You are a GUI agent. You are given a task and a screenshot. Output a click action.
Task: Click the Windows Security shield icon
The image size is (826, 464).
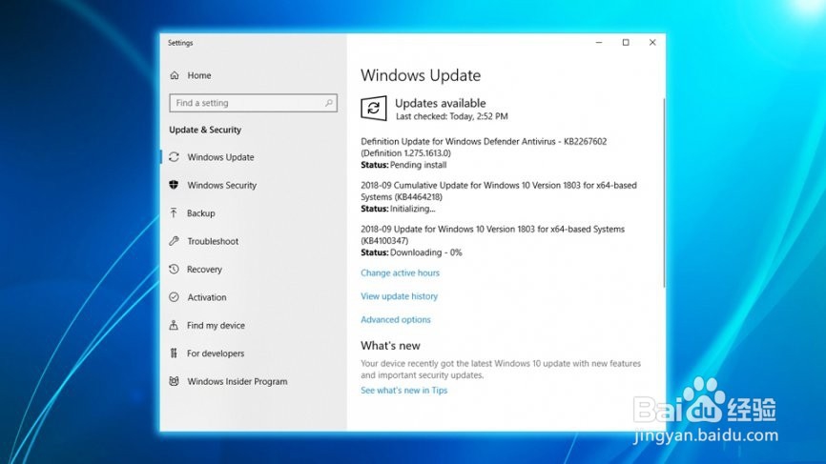click(x=174, y=185)
